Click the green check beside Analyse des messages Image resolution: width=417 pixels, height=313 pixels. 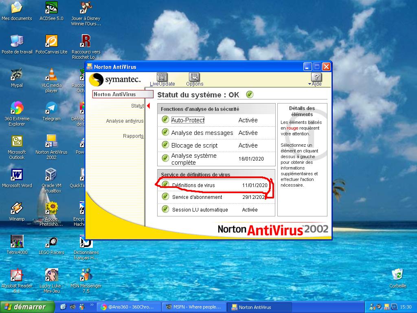[165, 132]
